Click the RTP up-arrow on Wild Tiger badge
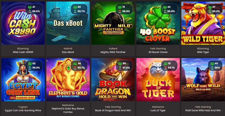This screenshot has height=116, width=225. pos(210,11)
